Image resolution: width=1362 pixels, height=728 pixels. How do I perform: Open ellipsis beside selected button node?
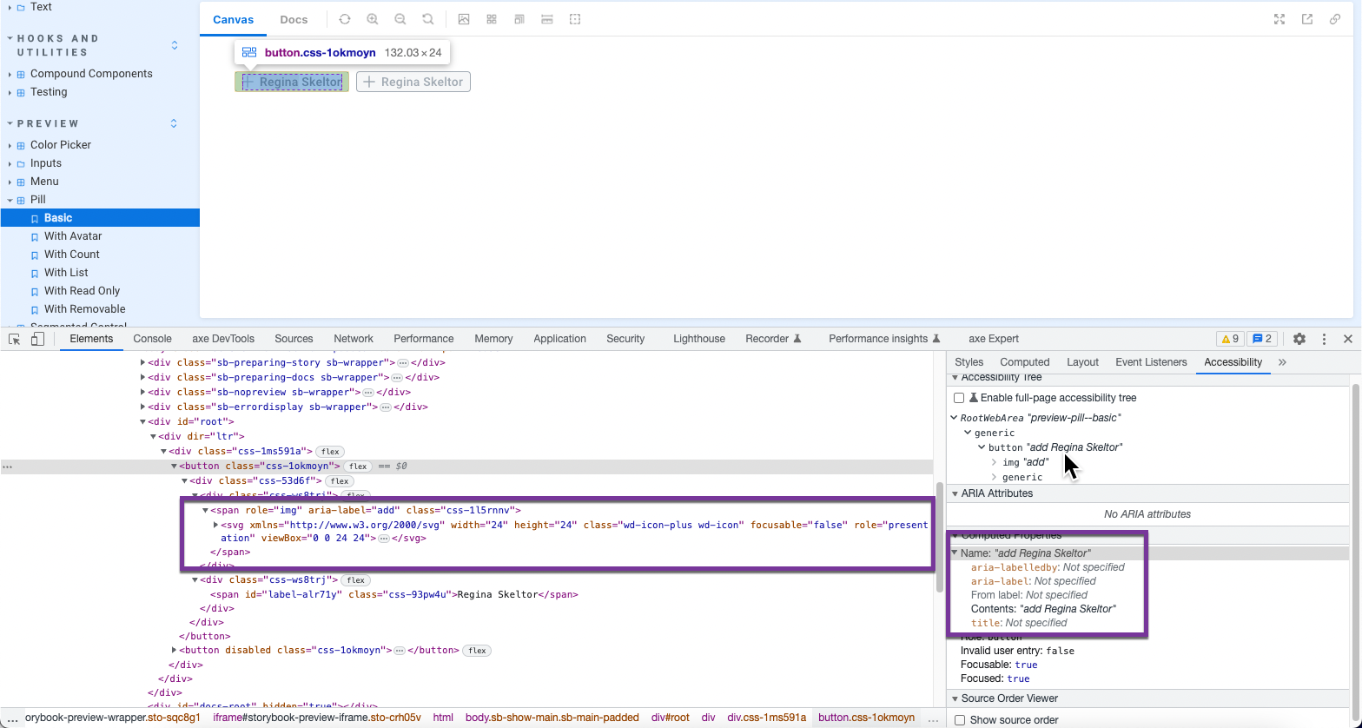coord(8,467)
